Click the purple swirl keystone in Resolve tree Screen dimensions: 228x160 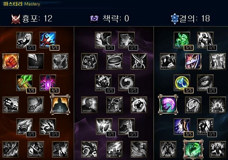point(168,104)
